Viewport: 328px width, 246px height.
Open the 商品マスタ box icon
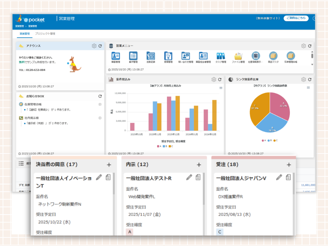[x=273, y=56]
